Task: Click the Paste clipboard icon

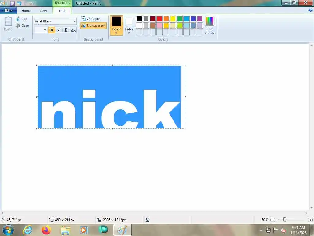Action: [x=8, y=21]
